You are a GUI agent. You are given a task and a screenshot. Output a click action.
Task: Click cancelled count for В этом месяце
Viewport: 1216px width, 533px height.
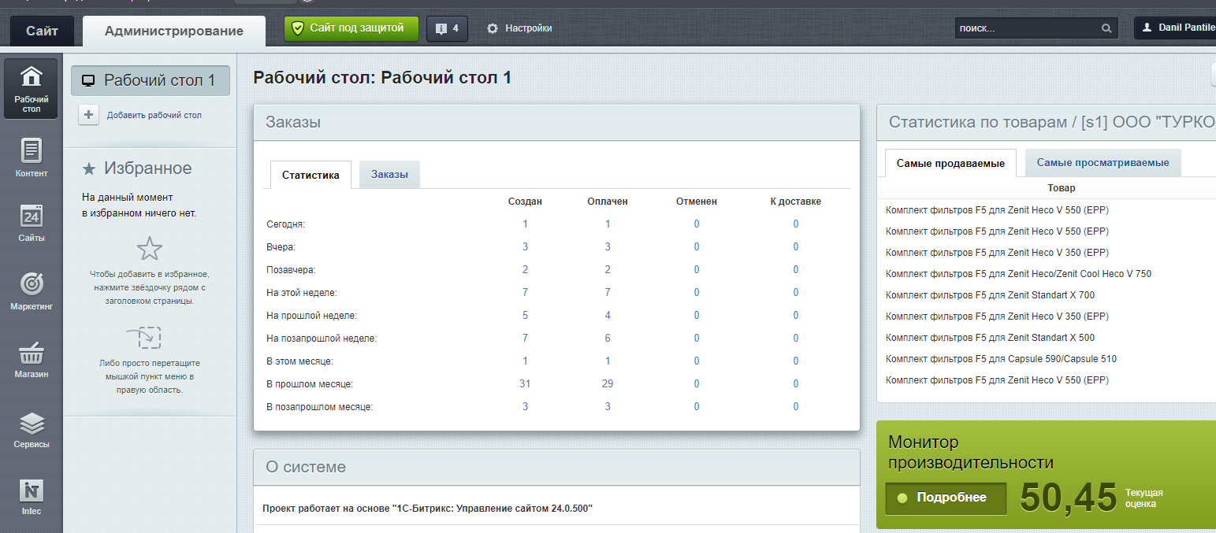coord(697,361)
